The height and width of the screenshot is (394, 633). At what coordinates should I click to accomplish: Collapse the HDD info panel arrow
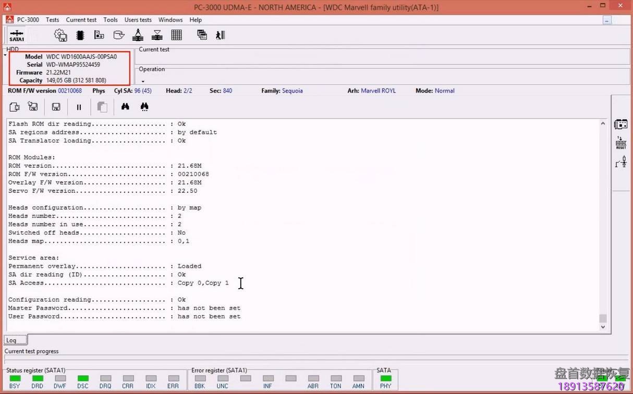click(x=4, y=55)
